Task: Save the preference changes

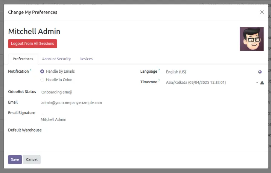Action: [15, 159]
